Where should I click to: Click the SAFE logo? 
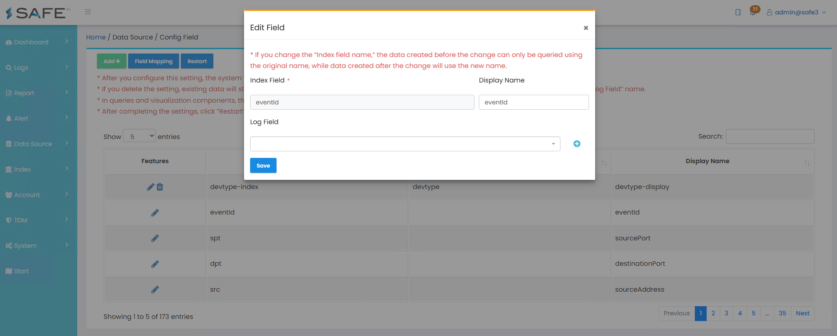tap(38, 13)
